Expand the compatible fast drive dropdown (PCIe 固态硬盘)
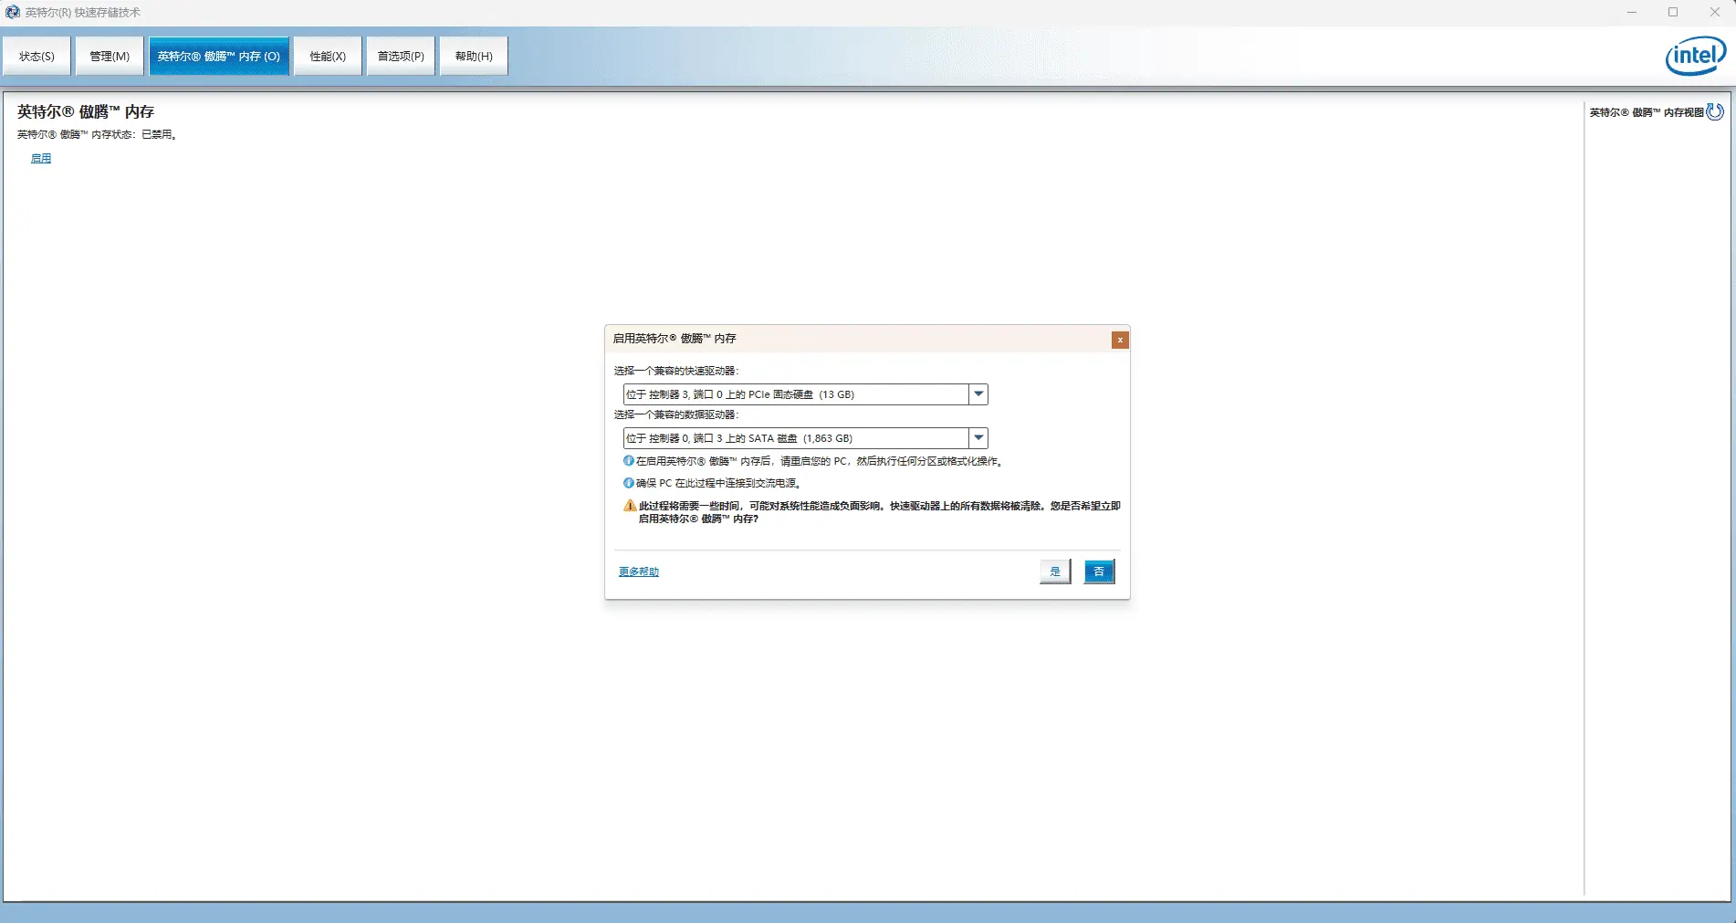This screenshot has height=923, width=1736. [978, 394]
